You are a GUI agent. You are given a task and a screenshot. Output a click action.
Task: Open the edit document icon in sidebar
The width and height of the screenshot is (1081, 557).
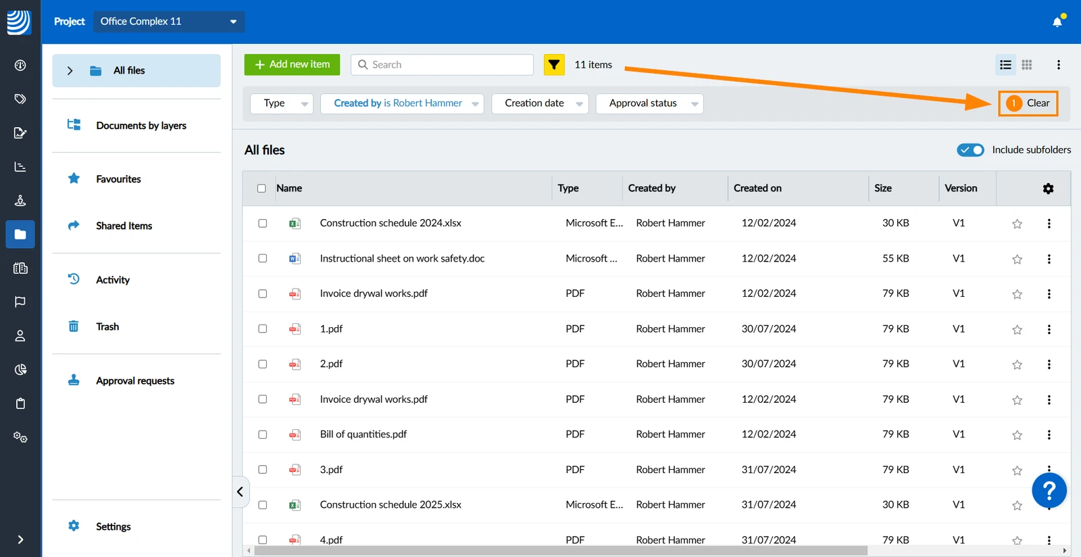[x=20, y=132]
